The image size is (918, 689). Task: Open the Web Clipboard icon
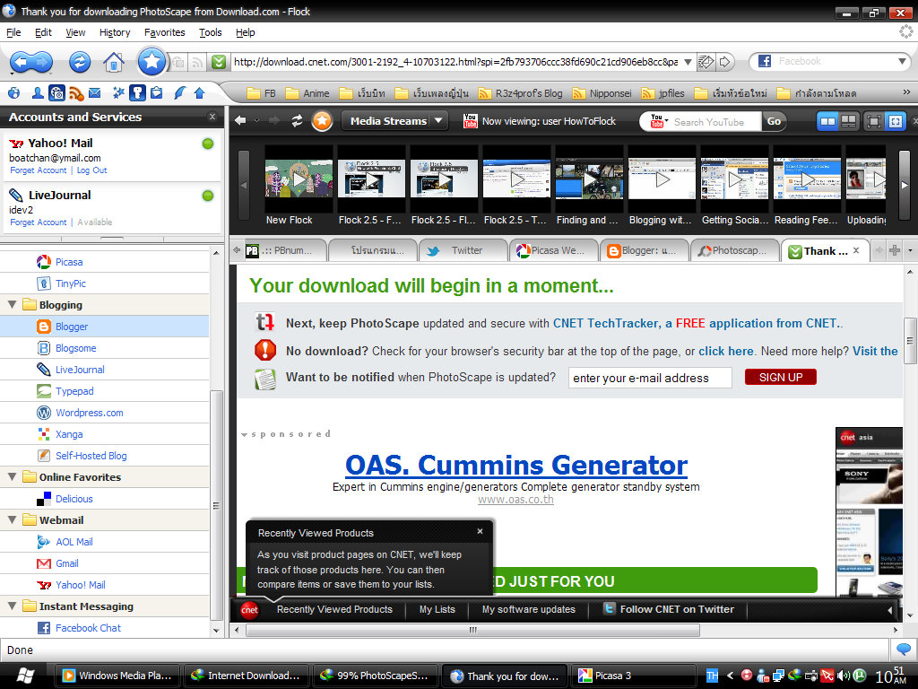pyautogui.click(x=156, y=92)
